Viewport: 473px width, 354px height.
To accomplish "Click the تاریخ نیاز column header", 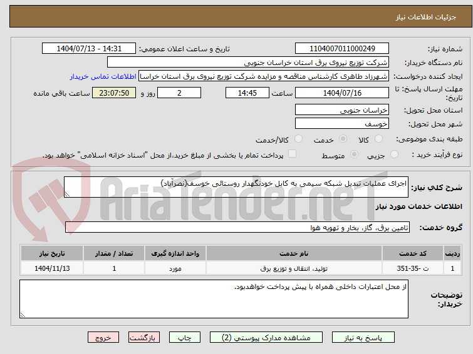I will click(x=52, y=253).
